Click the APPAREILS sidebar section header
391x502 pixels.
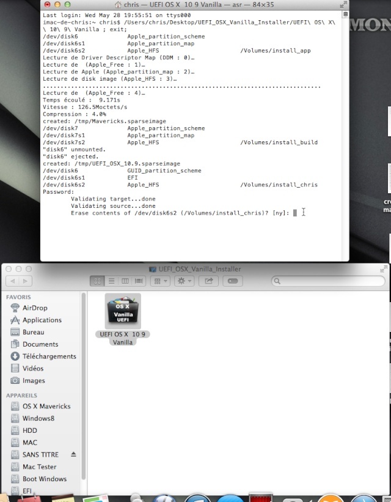[x=21, y=396]
